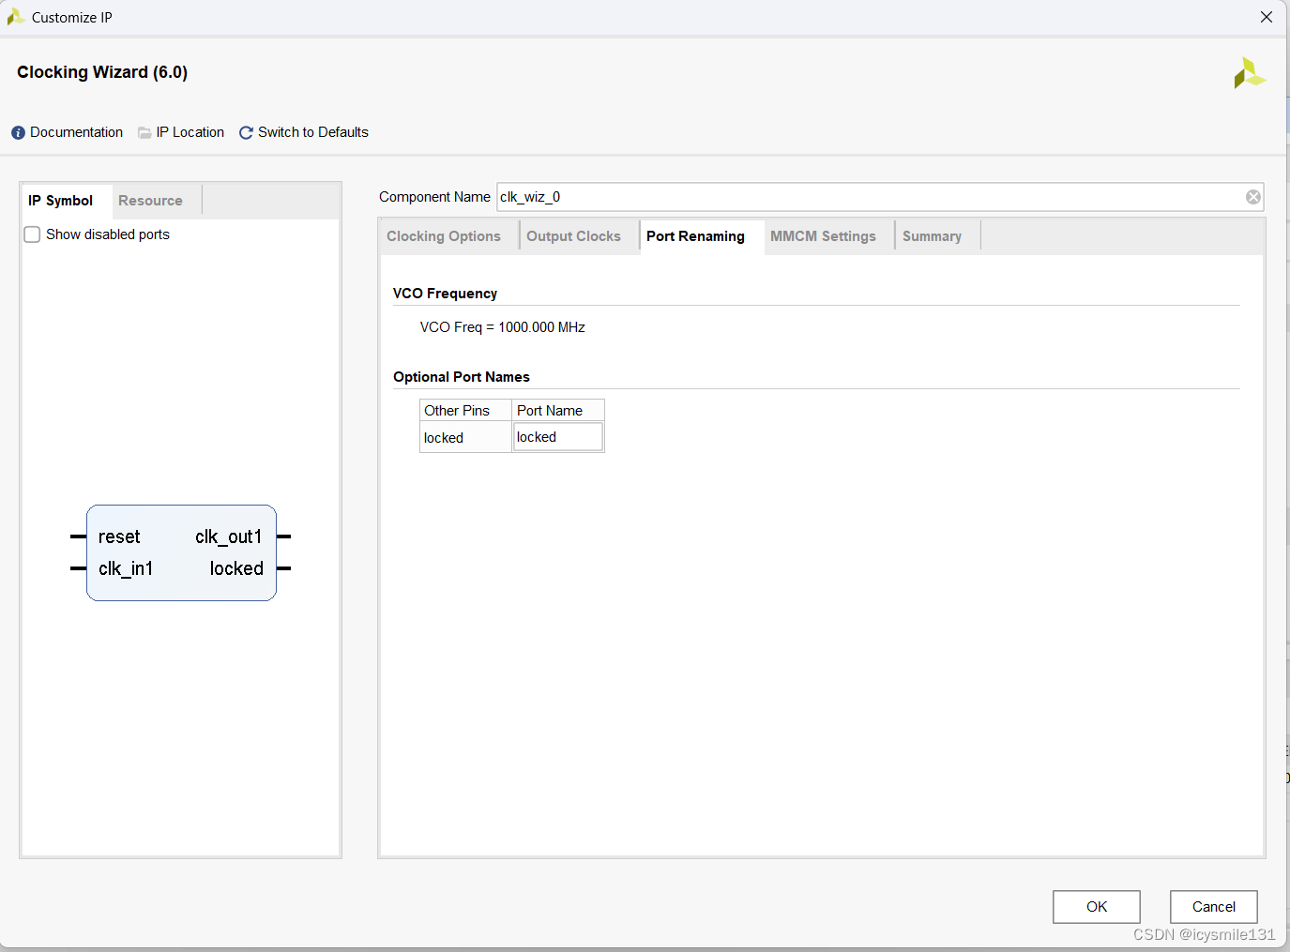Screen dimensions: 1290x952
Task: Open the MMCM Settings tab
Action: 823,236
